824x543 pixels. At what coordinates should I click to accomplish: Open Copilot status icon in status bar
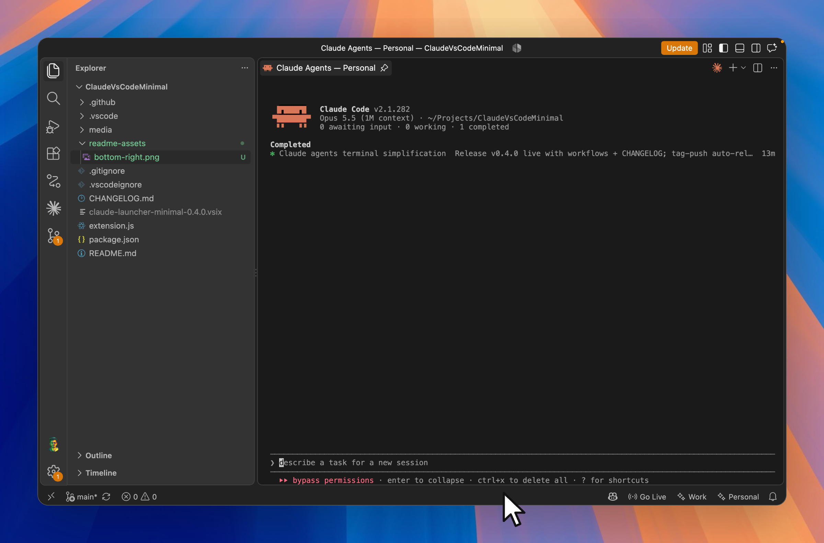click(613, 497)
